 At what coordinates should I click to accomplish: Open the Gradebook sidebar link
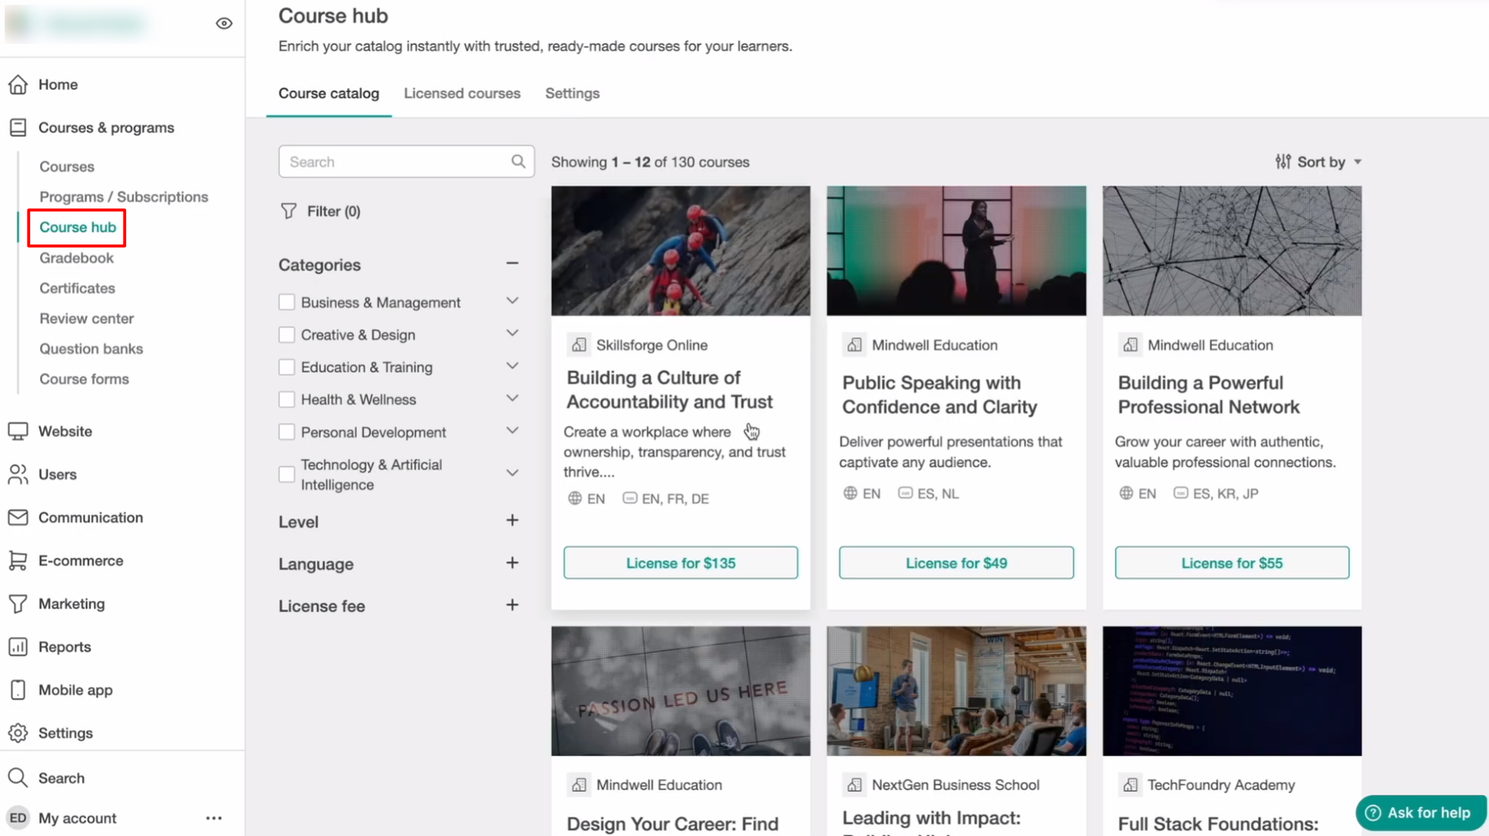(x=76, y=258)
